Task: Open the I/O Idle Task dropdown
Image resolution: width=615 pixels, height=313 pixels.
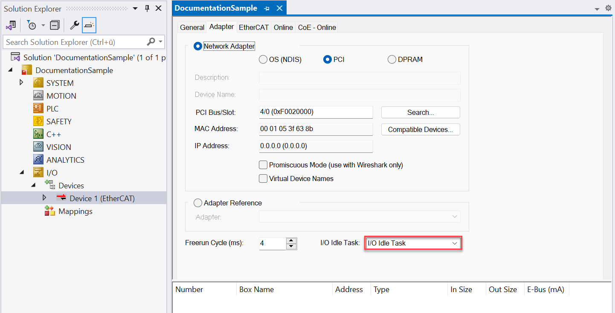Action: pos(413,243)
